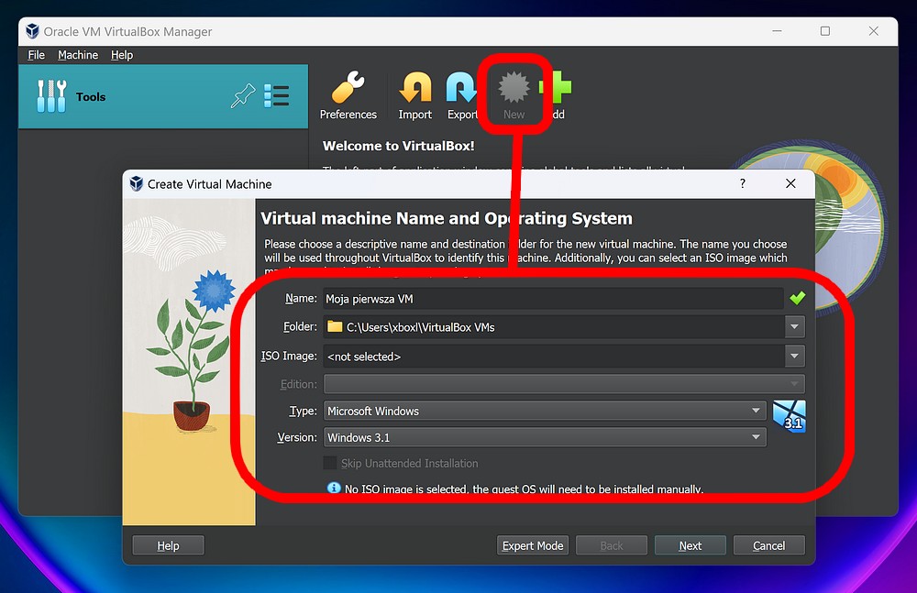The width and height of the screenshot is (917, 593).
Task: Select the Tools wrench-set icon in sidebar
Action: tap(51, 96)
